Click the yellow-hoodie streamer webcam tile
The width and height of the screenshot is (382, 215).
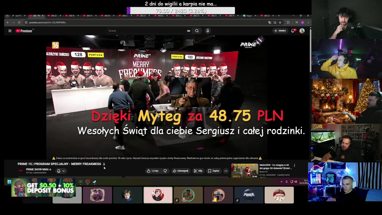[x=346, y=59]
